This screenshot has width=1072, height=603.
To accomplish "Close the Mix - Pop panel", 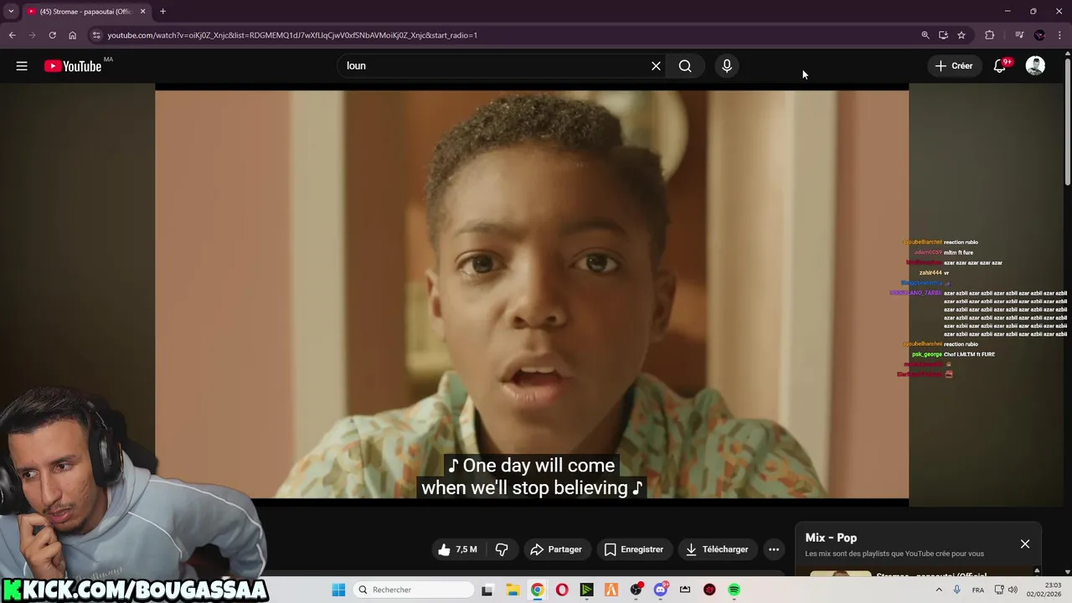I will [x=1025, y=544].
